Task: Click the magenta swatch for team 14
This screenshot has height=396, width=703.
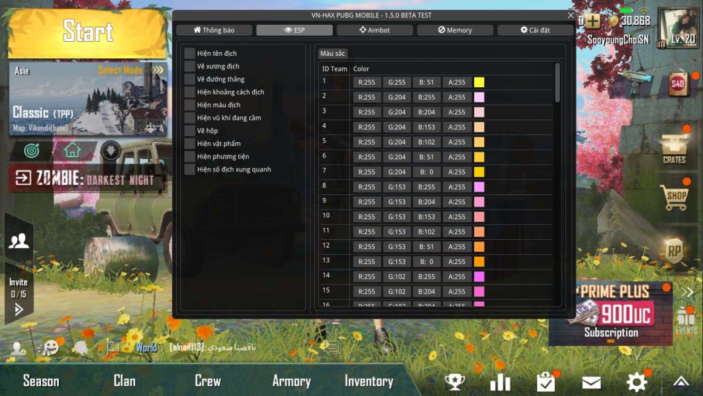Action: (x=479, y=277)
